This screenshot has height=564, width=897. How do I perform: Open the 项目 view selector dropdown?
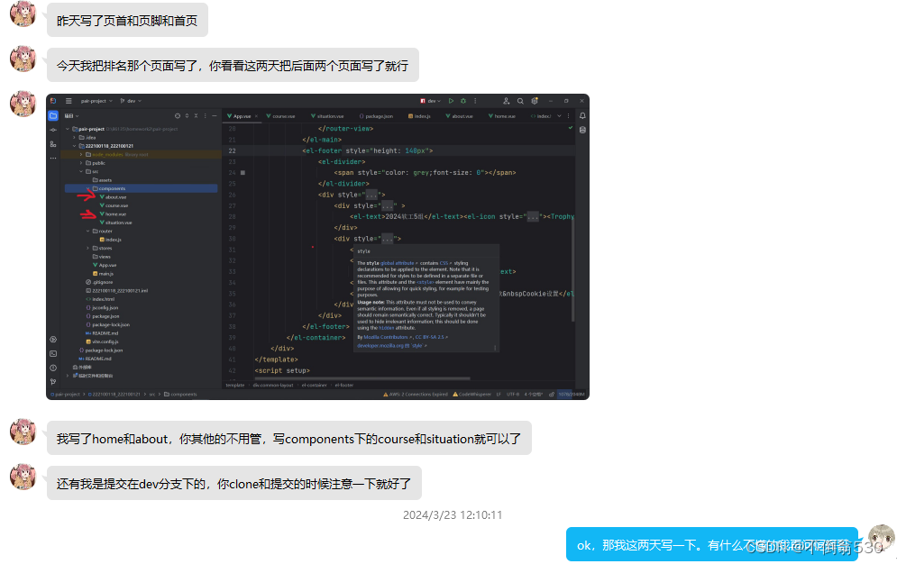pos(71,116)
